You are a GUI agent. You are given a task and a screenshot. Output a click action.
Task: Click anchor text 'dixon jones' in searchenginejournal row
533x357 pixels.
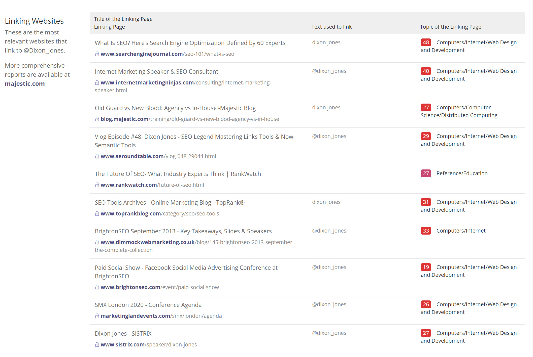(x=326, y=42)
